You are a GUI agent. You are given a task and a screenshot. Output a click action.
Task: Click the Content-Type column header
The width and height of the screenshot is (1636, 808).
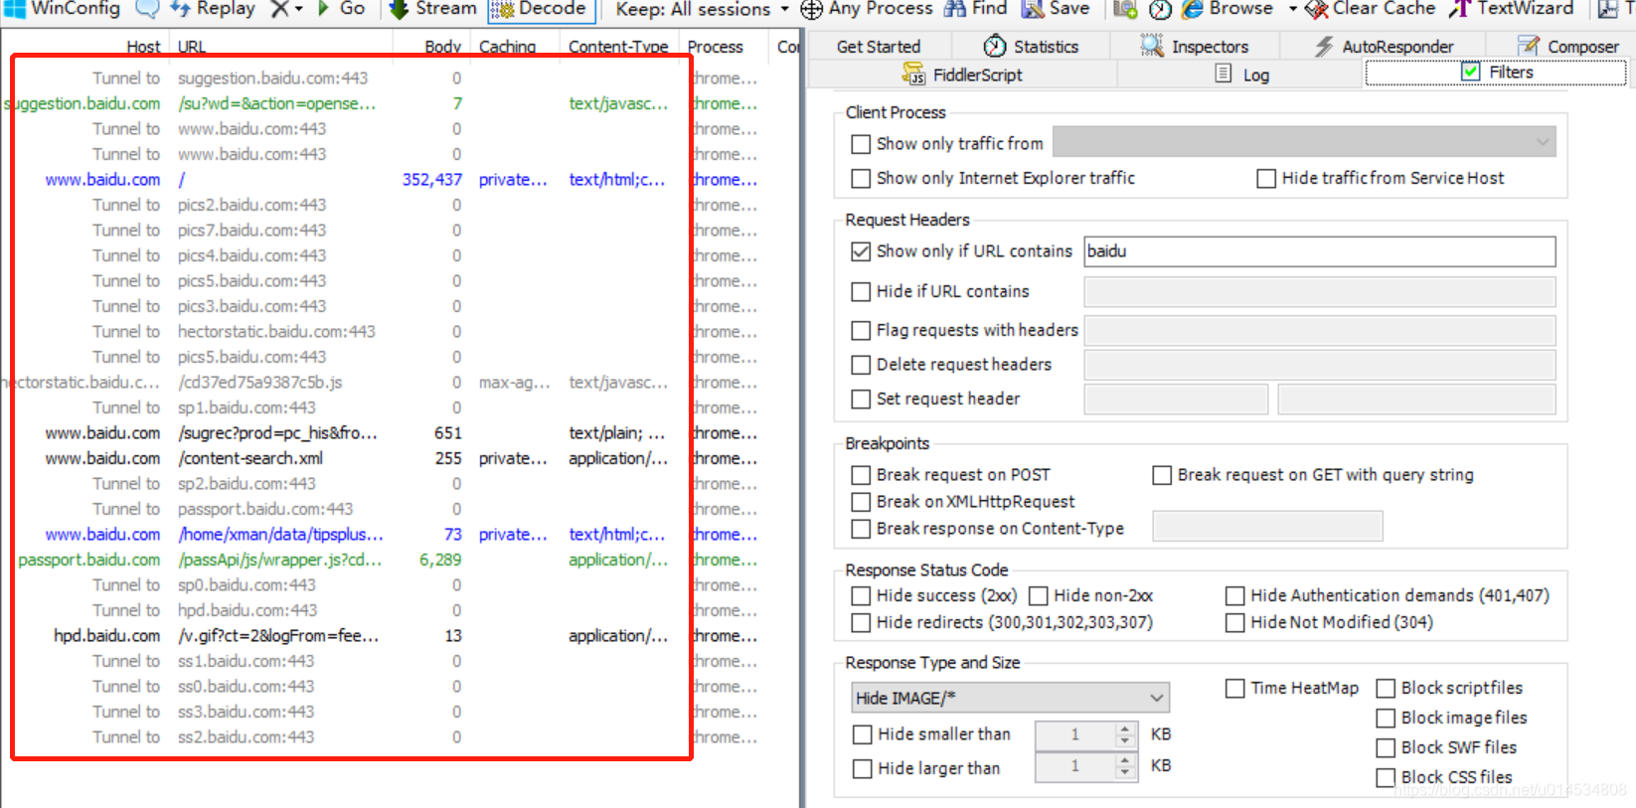coord(618,47)
